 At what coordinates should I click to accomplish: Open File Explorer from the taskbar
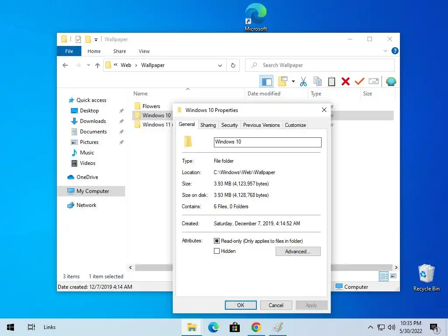(x=192, y=327)
